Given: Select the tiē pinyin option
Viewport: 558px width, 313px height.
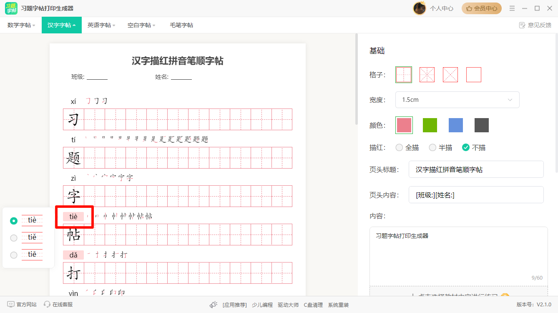Looking at the screenshot, I should (x=14, y=255).
